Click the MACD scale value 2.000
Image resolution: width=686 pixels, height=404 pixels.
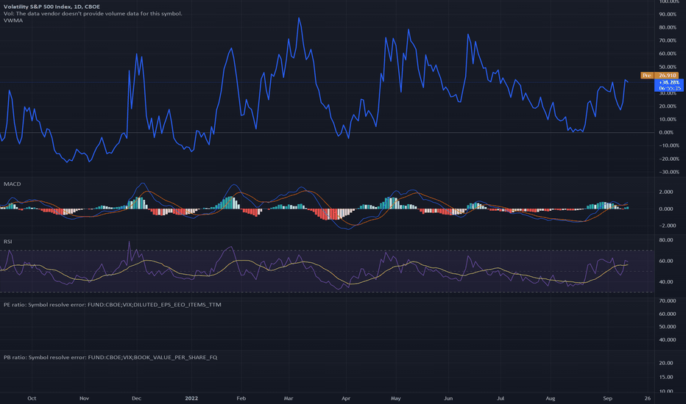point(666,192)
